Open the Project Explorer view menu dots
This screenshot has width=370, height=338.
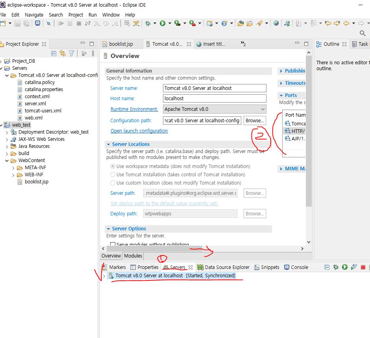93,53
